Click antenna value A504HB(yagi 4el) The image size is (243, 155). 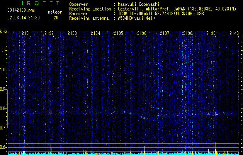coord(136,18)
